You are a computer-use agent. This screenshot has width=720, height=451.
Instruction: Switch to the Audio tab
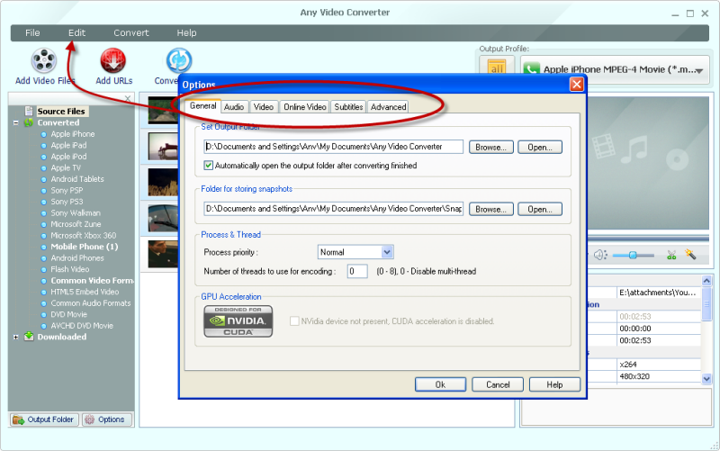tap(234, 107)
